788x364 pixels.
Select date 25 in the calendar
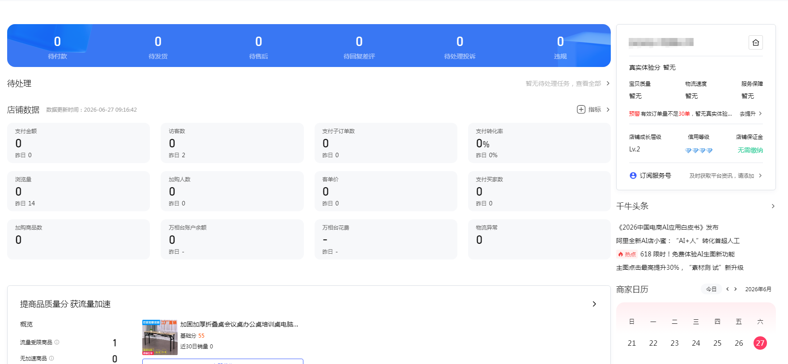(x=717, y=343)
